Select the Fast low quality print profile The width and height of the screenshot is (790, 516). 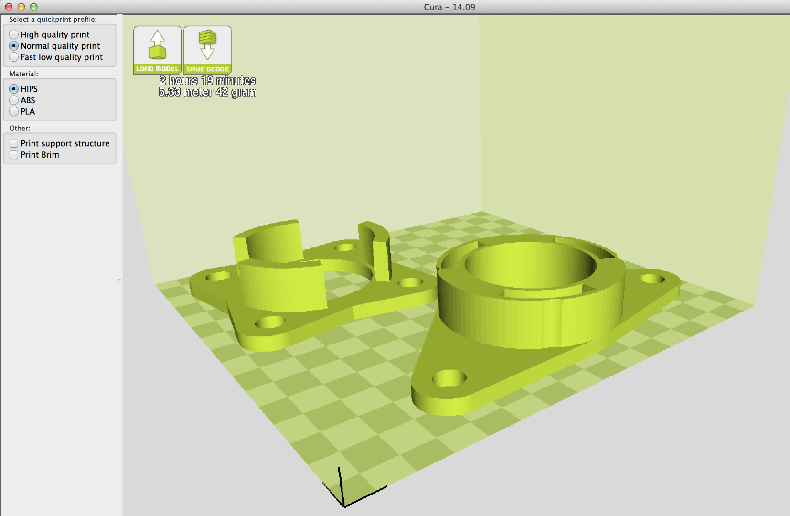coord(14,57)
